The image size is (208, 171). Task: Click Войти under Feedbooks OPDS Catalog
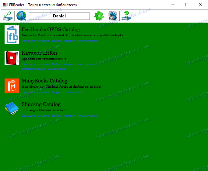57,41
